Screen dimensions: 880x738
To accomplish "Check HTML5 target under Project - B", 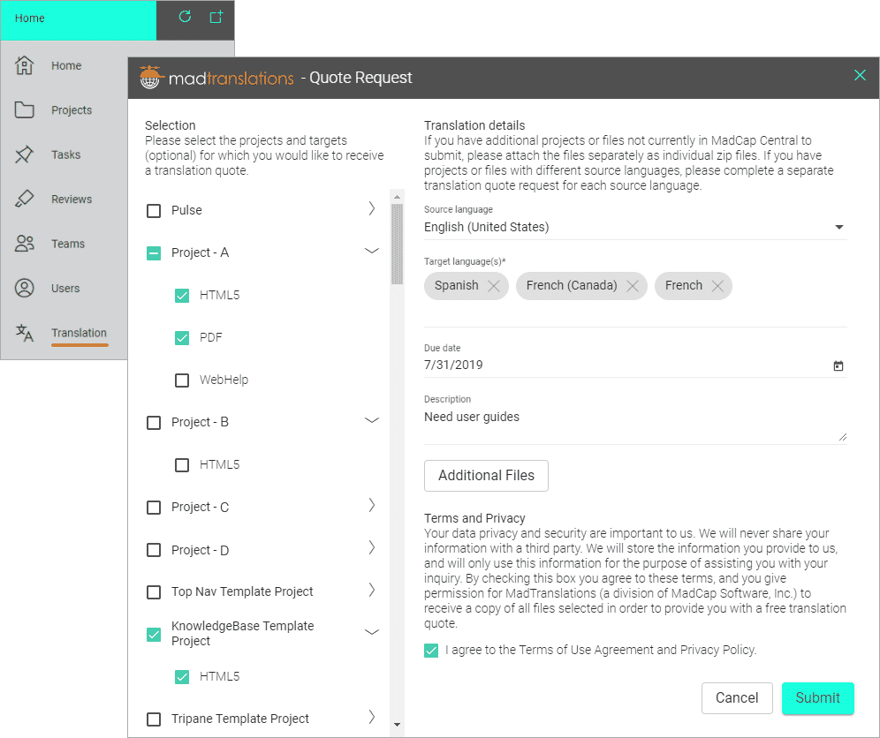I will (x=182, y=465).
